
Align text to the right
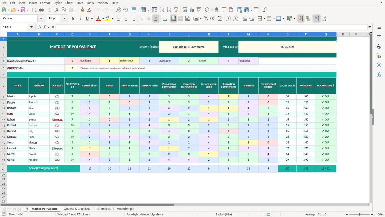(133, 19)
